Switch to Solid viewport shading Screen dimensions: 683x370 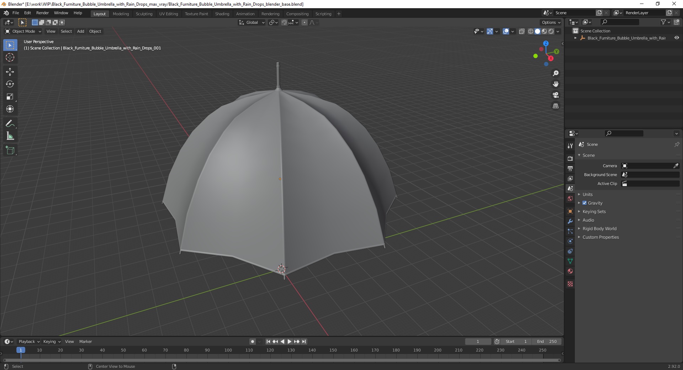point(537,31)
